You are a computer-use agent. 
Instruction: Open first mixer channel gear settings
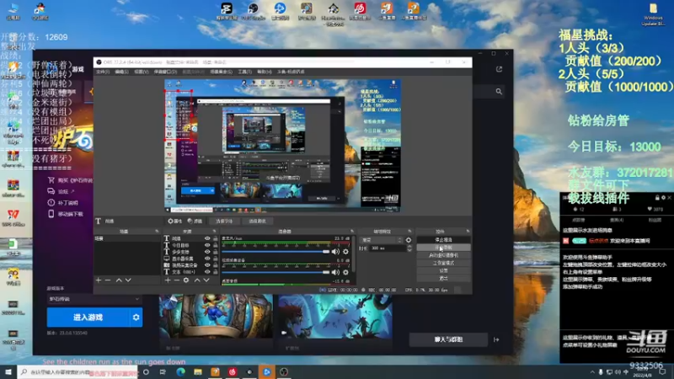[345, 251]
